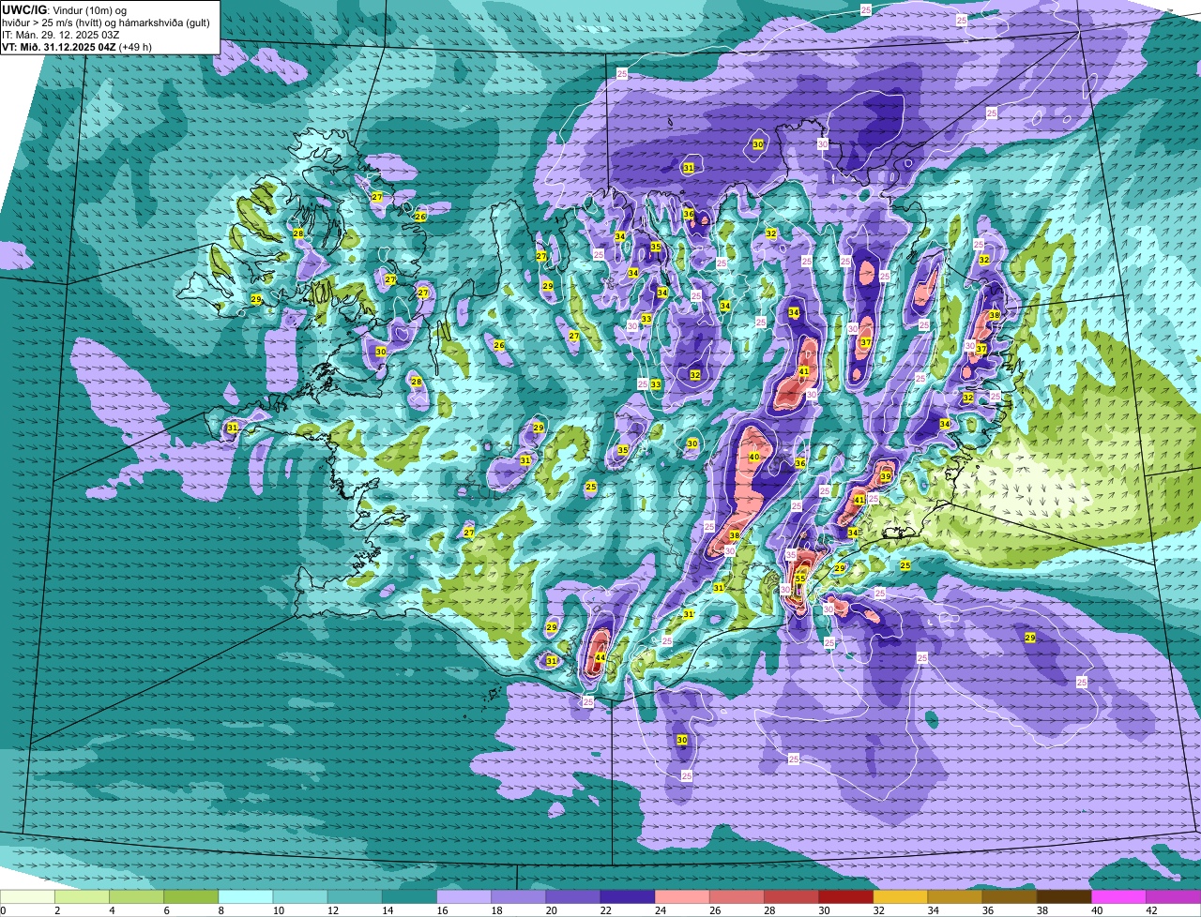
Task: Click the color scale tick label "8"
Action: [221, 910]
